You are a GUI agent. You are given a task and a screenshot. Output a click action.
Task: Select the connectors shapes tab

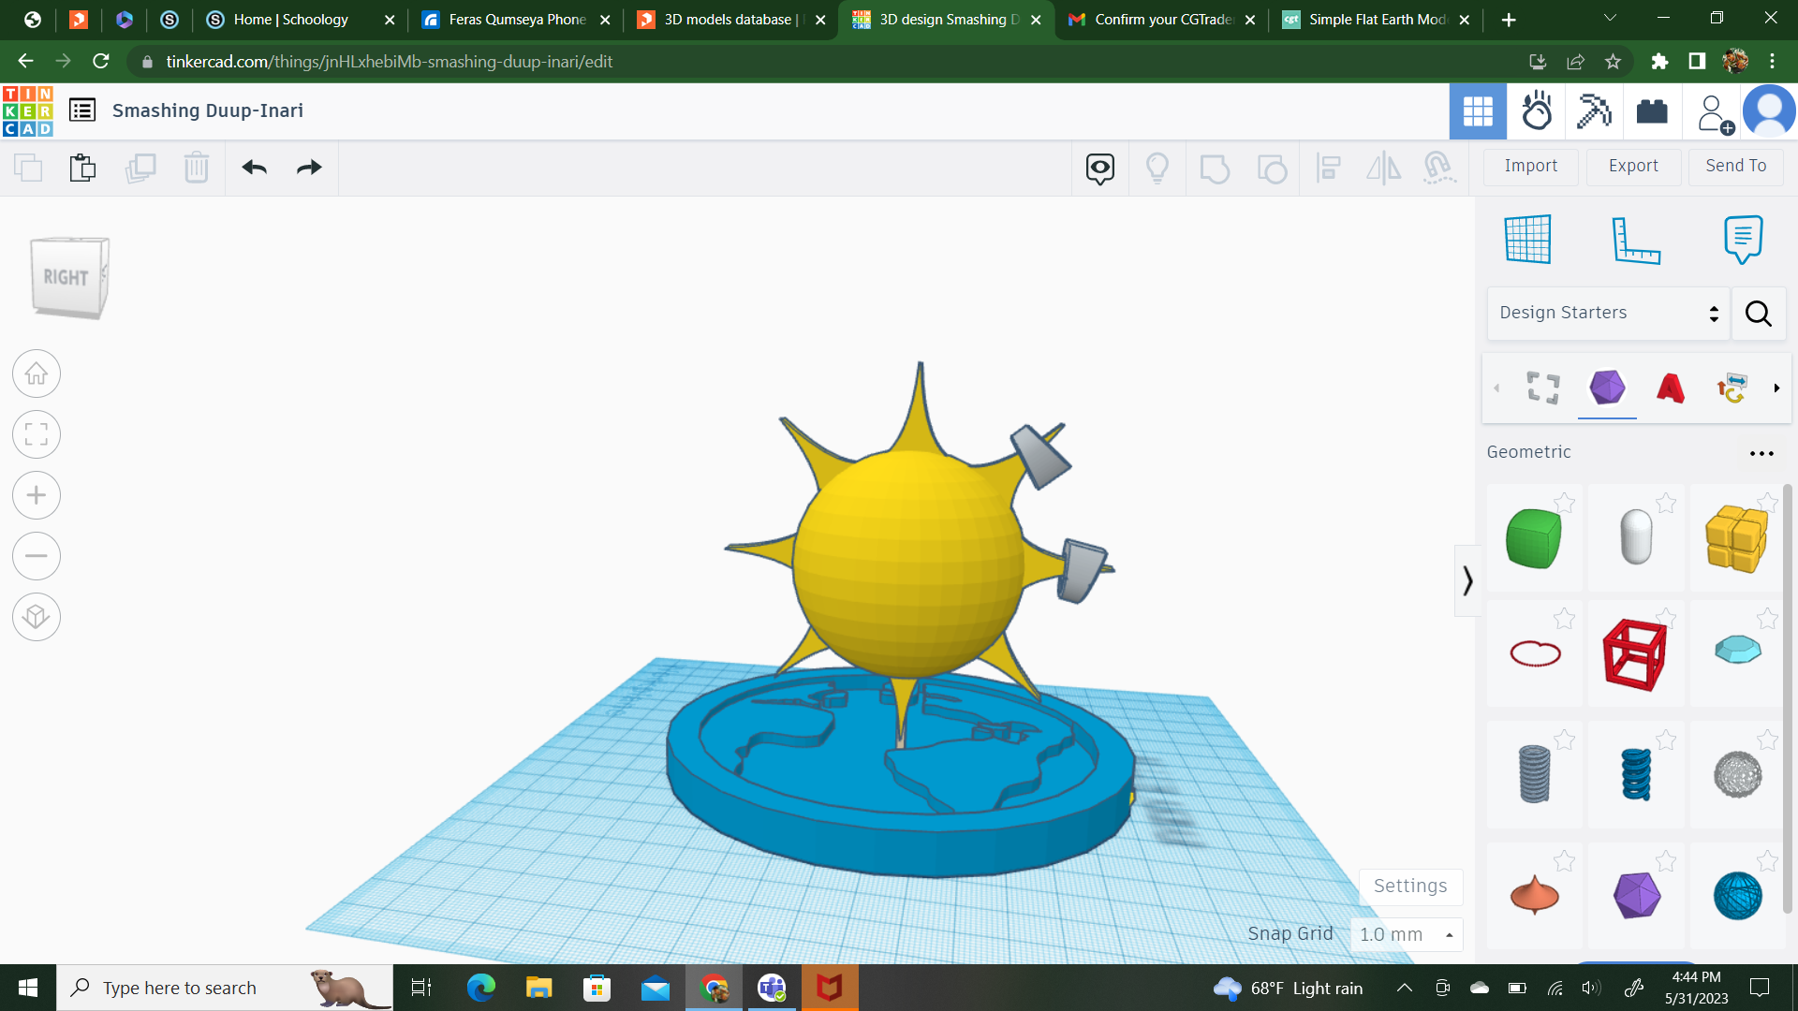click(1732, 388)
